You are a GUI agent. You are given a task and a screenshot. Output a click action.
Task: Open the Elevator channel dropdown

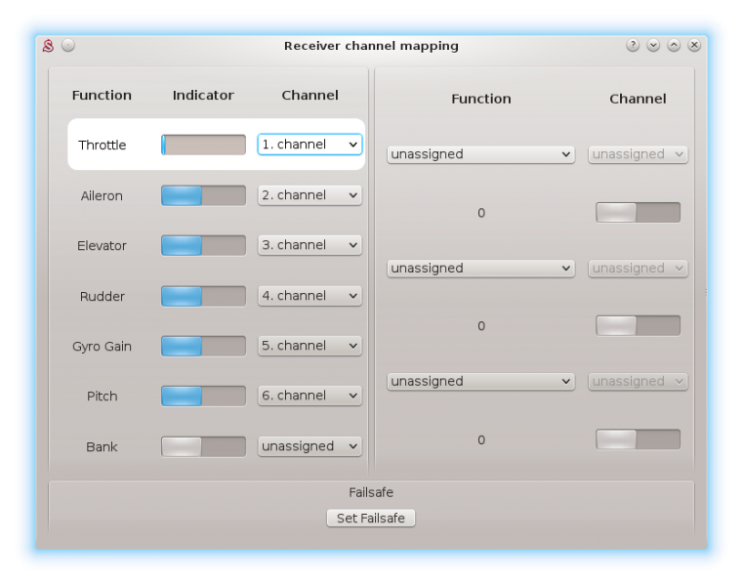coord(310,245)
